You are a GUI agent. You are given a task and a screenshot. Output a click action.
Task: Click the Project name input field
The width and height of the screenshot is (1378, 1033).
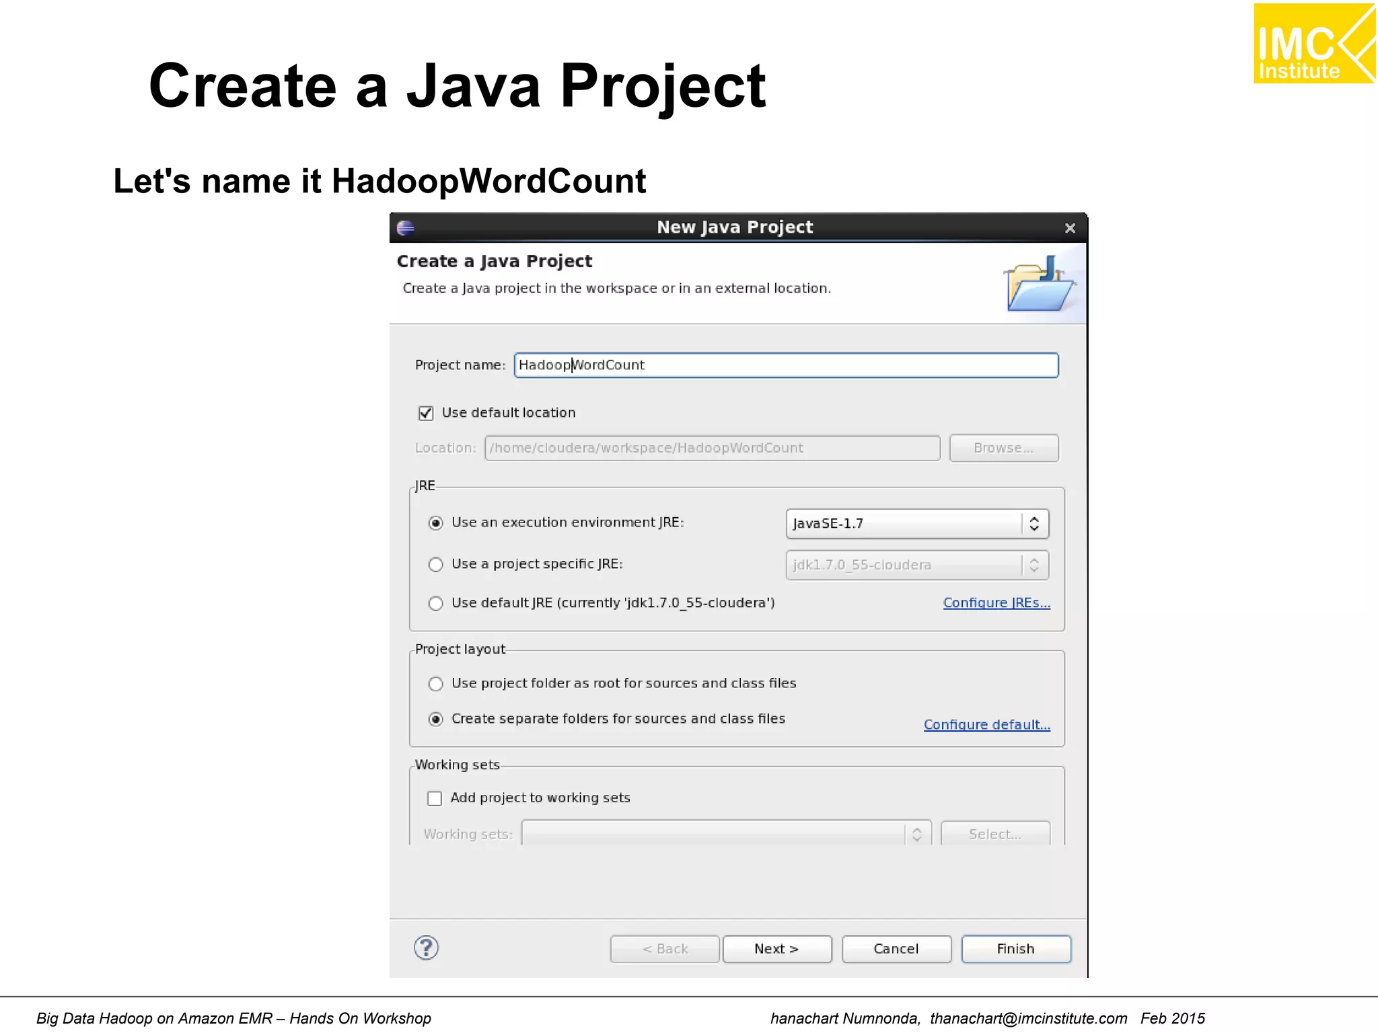coord(786,365)
